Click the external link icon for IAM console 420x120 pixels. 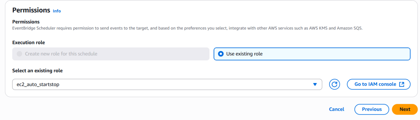point(402,84)
